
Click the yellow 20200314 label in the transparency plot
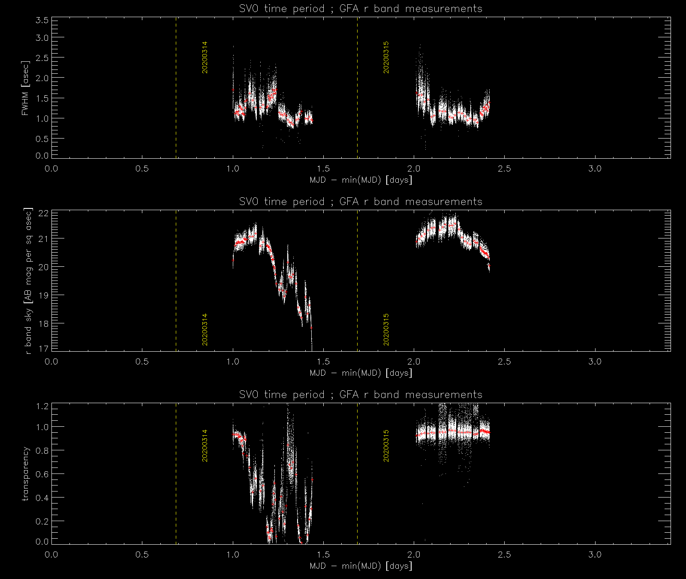pos(205,446)
